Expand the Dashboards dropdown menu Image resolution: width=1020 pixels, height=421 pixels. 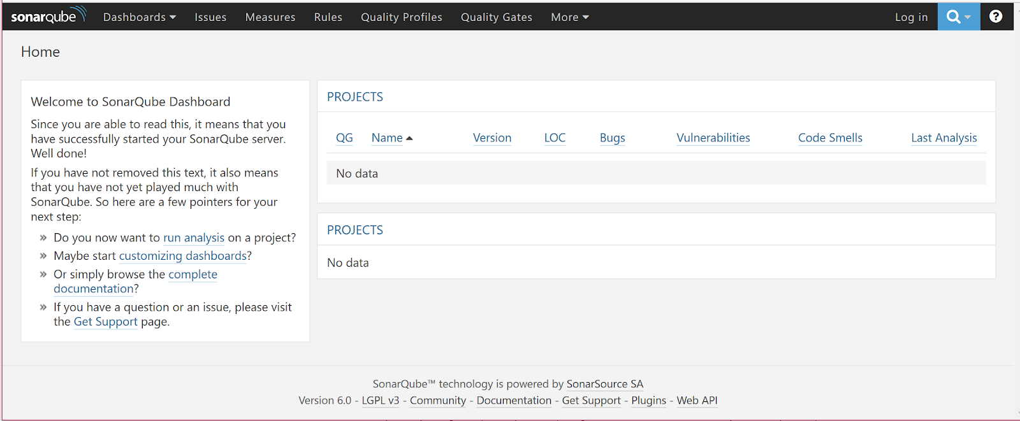(140, 17)
